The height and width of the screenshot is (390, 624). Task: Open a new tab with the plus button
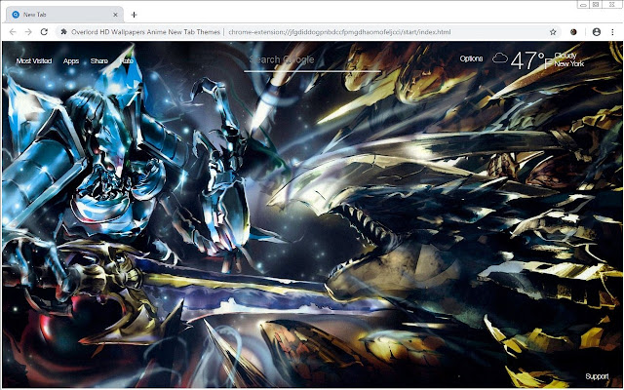click(135, 15)
